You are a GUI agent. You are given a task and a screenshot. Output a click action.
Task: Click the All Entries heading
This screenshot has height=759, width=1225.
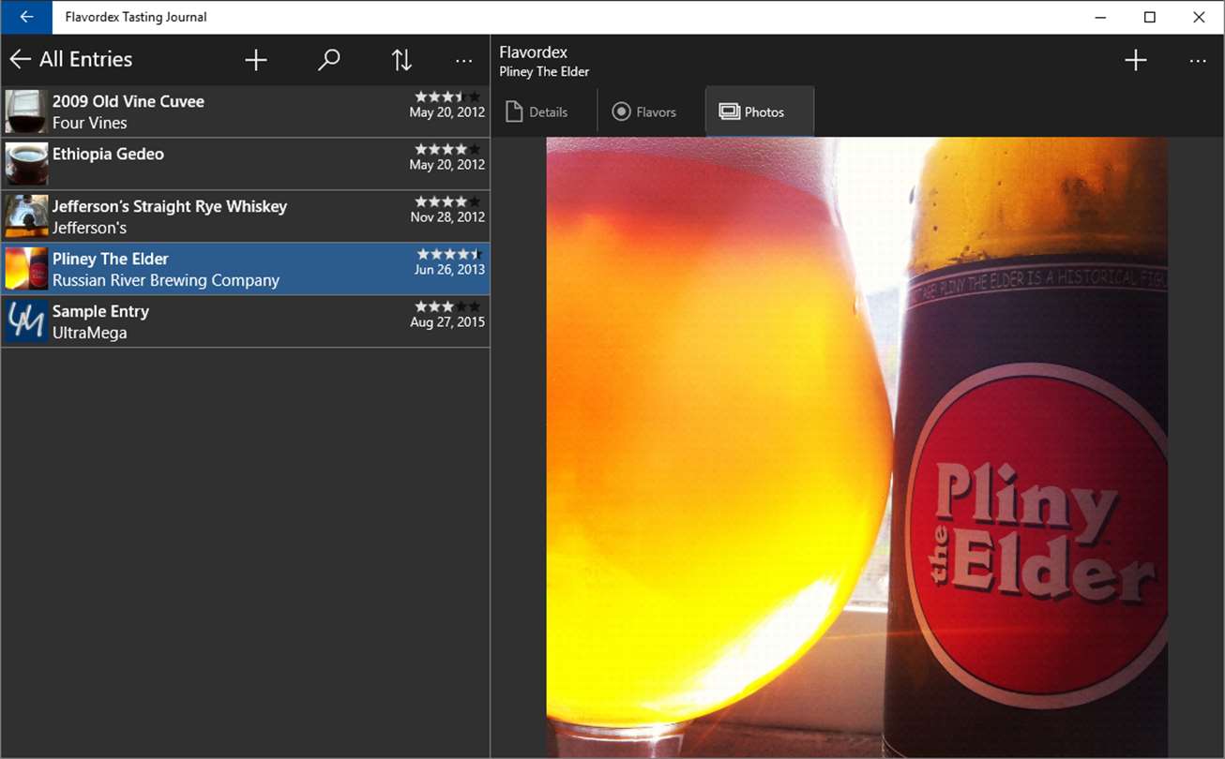click(x=86, y=59)
